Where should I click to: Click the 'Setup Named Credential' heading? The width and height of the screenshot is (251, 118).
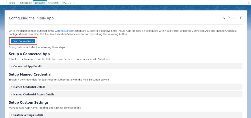pos(30,74)
